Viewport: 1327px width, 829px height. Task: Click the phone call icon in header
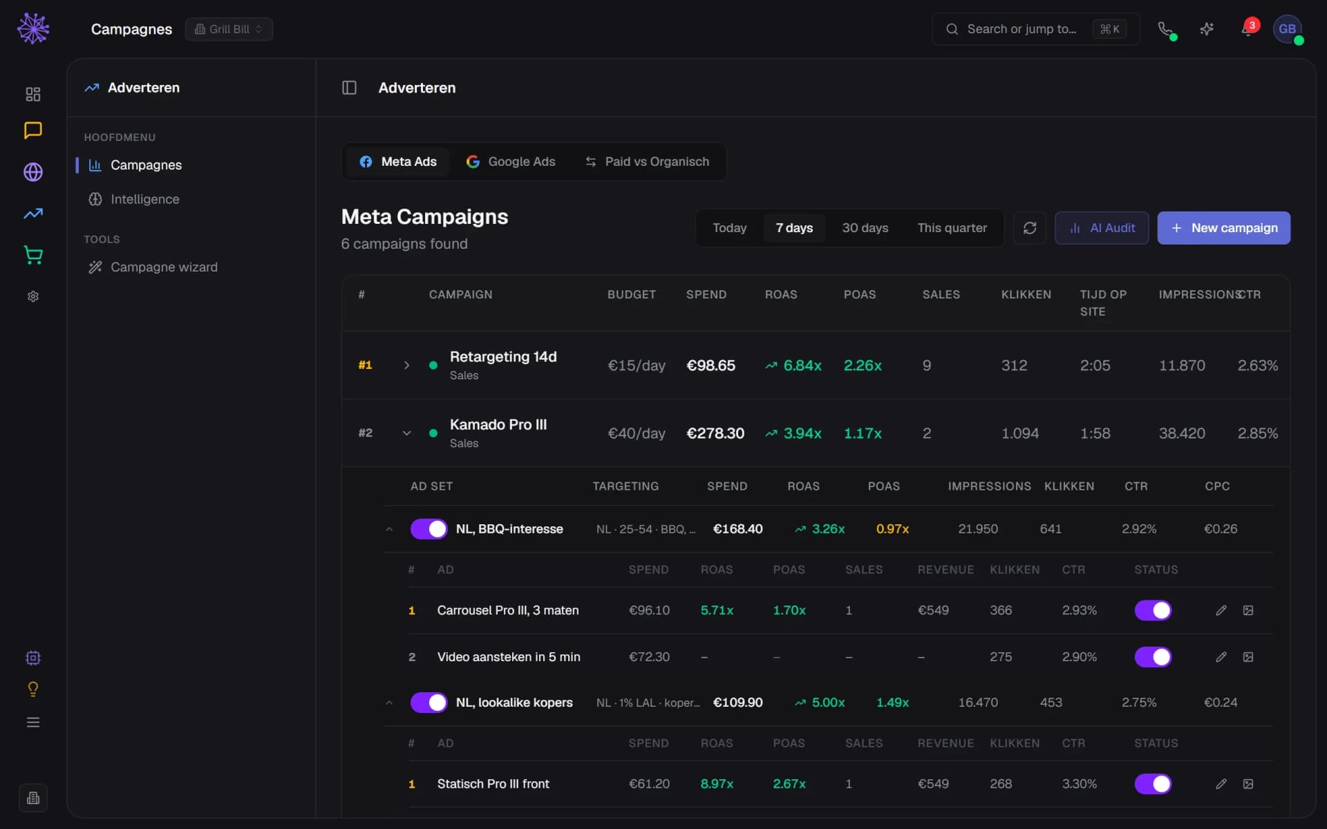(1165, 29)
